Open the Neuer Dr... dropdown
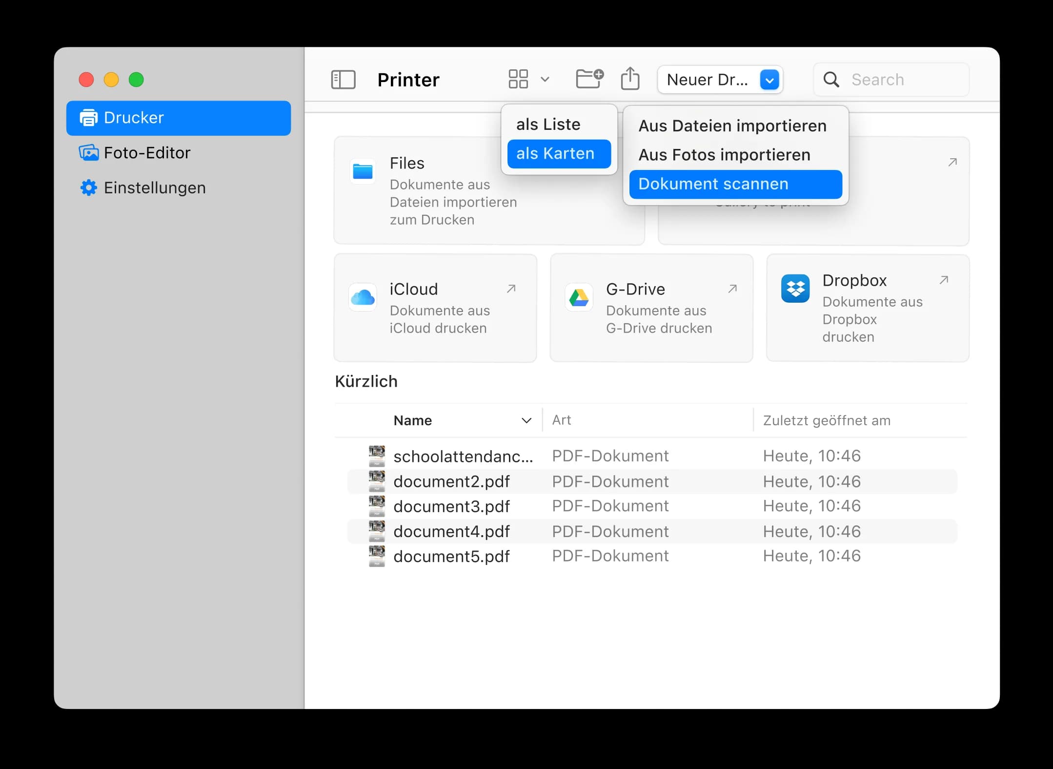This screenshot has height=769, width=1053. click(720, 80)
